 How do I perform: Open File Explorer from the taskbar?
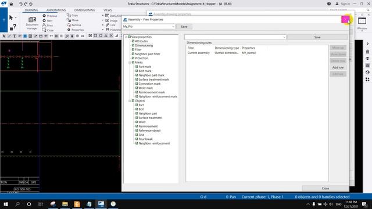(x=65, y=204)
